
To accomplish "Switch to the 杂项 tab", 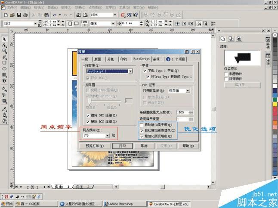I will coord(156,59).
